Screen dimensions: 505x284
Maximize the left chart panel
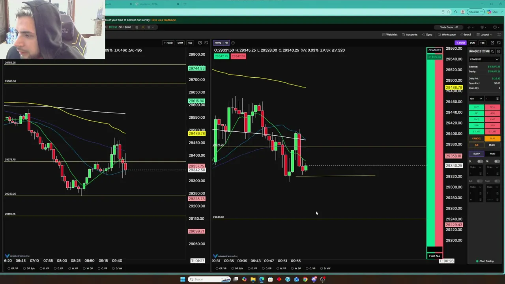[206, 43]
